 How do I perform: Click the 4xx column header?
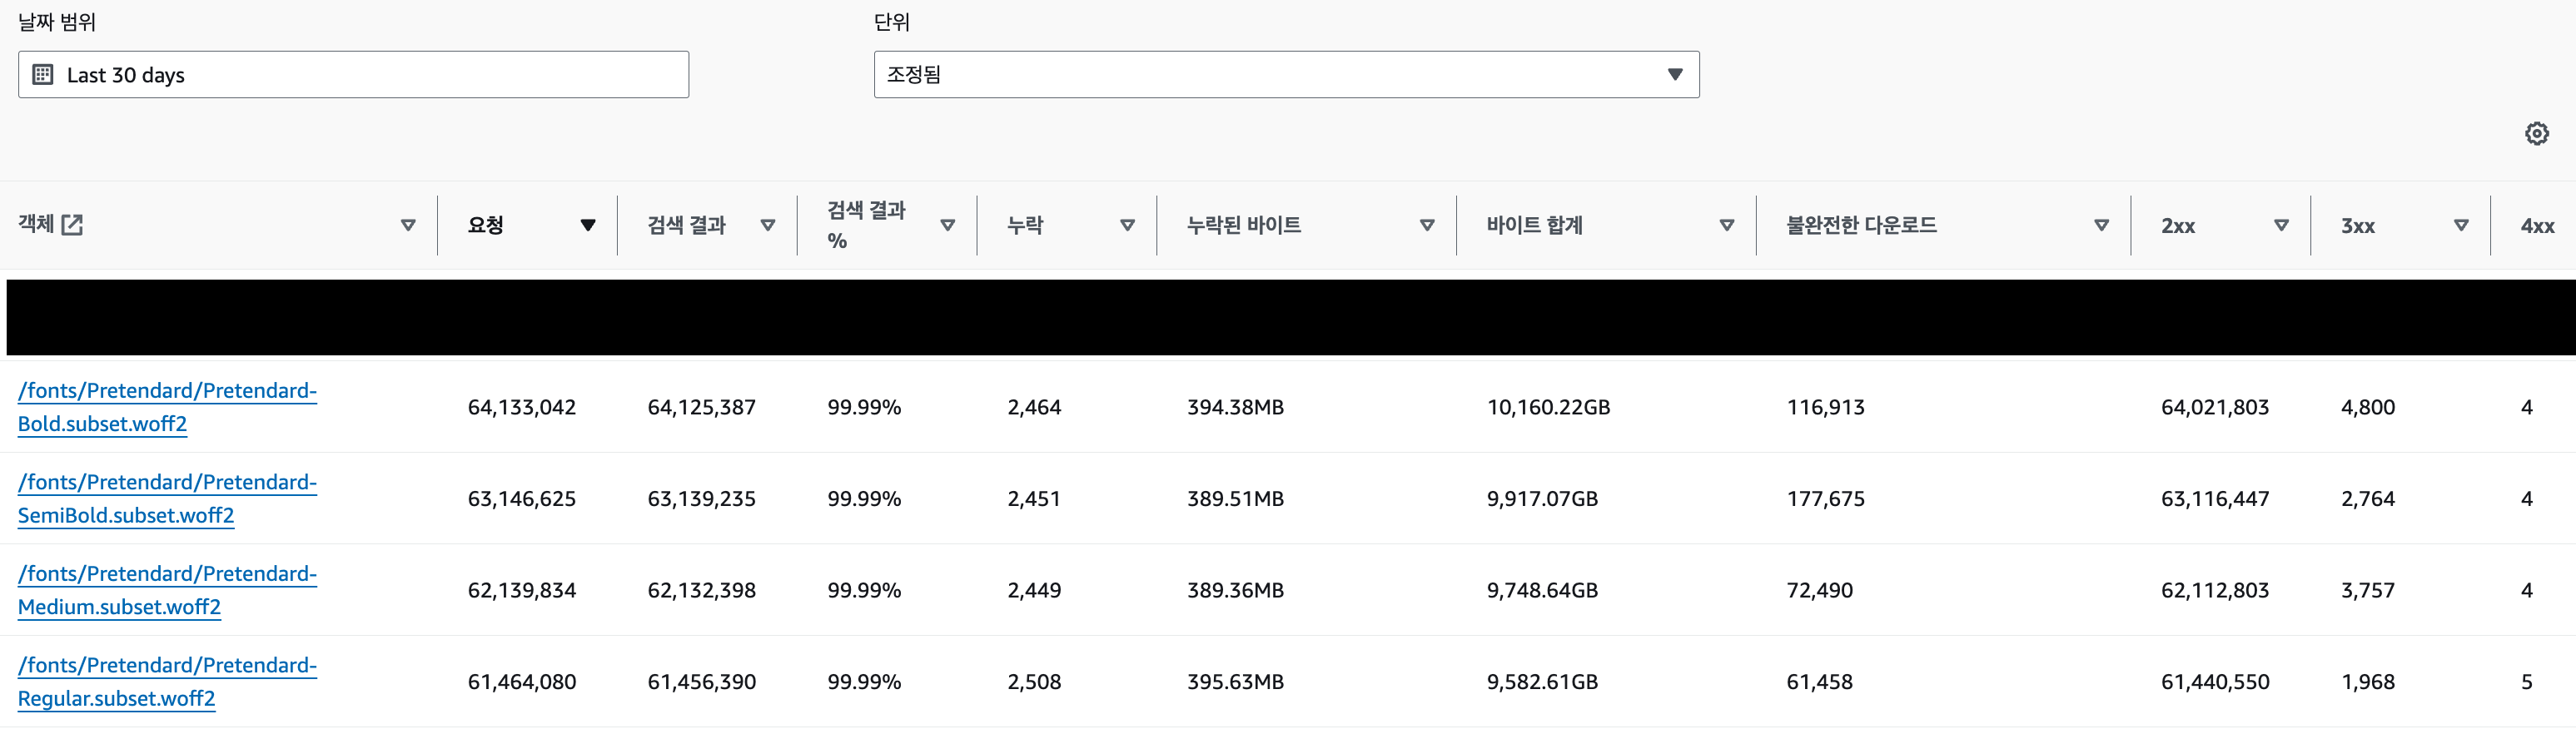pos(2537,226)
